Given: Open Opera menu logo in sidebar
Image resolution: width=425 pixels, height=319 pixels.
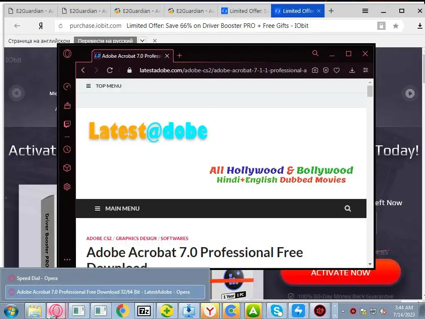Looking at the screenshot, I should coord(67,54).
